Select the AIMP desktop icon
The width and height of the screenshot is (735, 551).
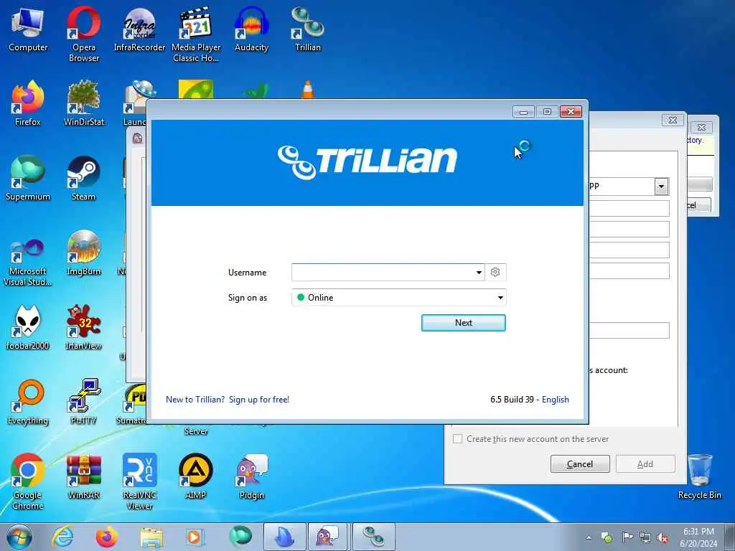[196, 476]
